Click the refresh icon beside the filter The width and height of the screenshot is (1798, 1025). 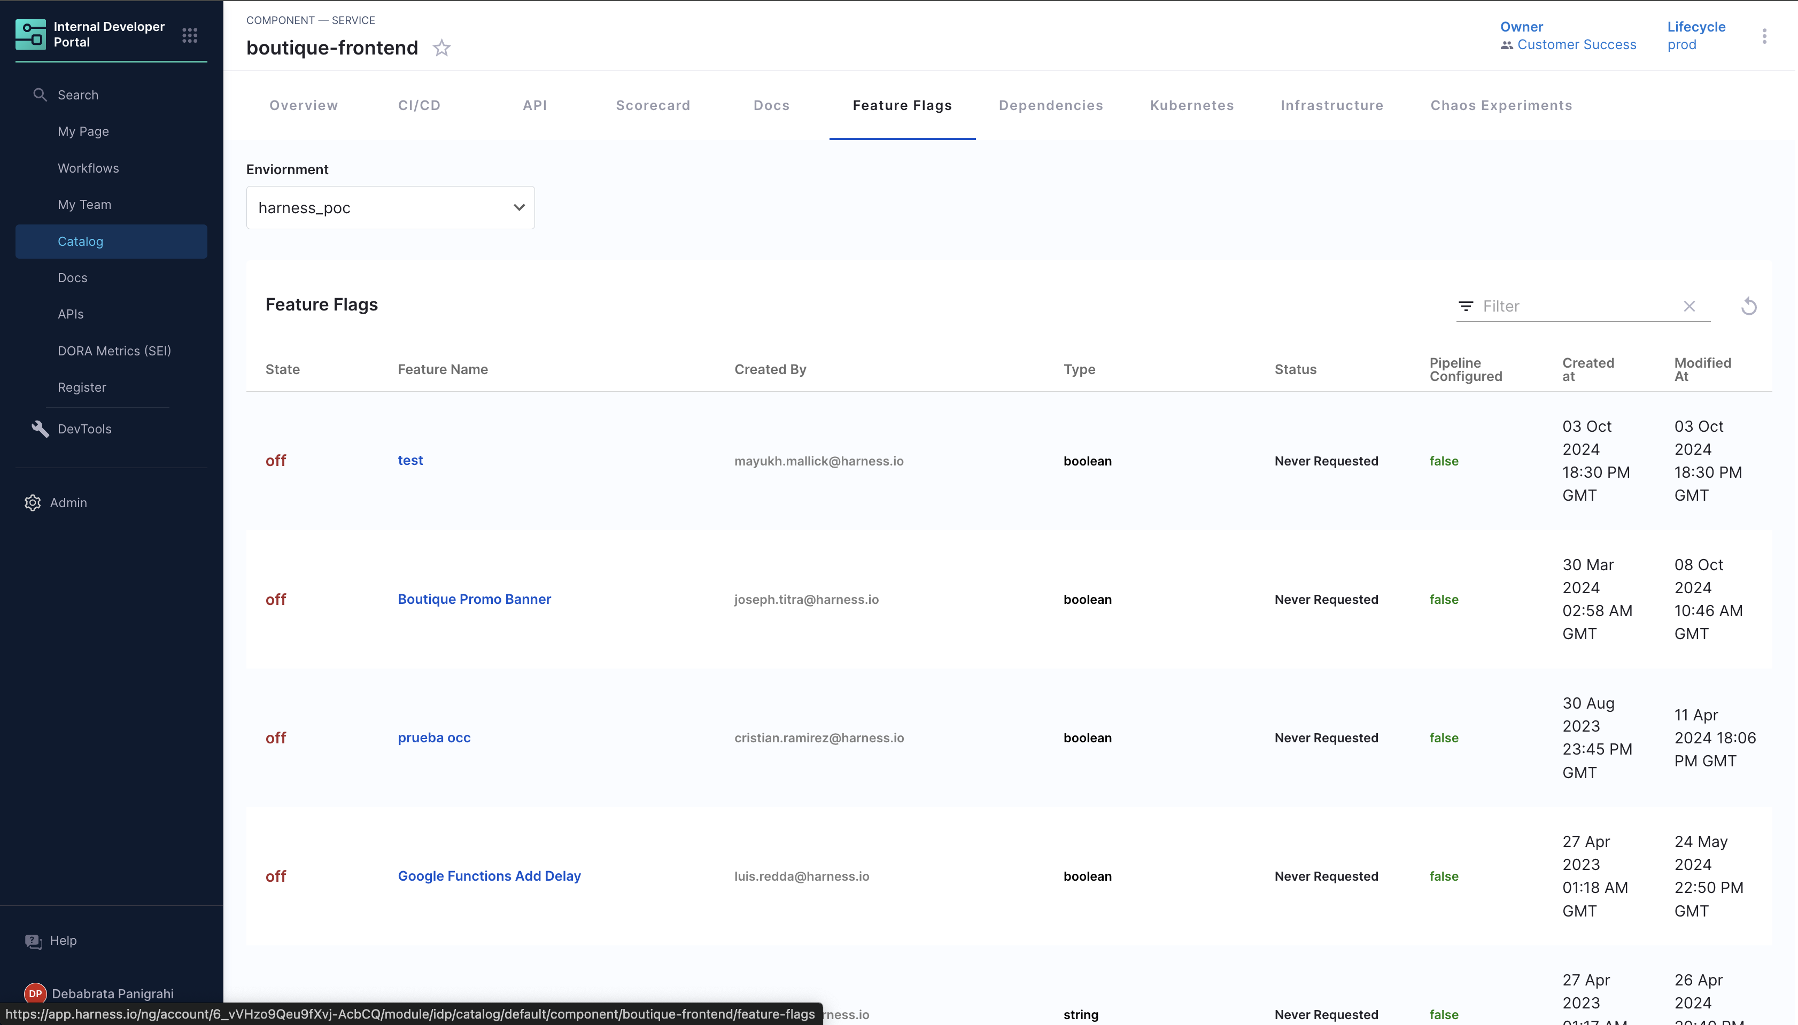point(1749,306)
